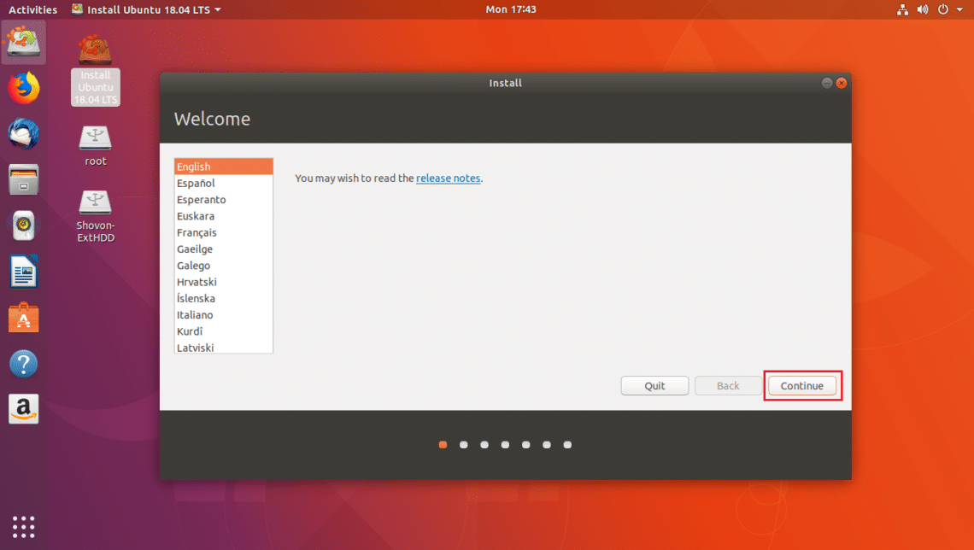
Task: Select Italiano in the language list
Action: pyautogui.click(x=224, y=315)
